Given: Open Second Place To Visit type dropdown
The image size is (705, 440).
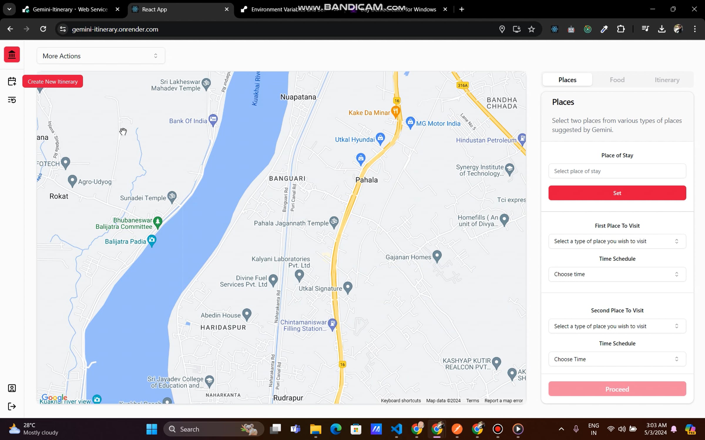Looking at the screenshot, I should pyautogui.click(x=617, y=326).
